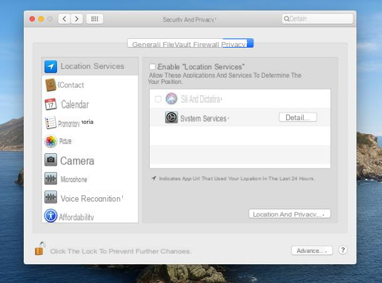Screen dimensions: 382x283
Task: Switch to the Firewall tab
Action: (206, 44)
